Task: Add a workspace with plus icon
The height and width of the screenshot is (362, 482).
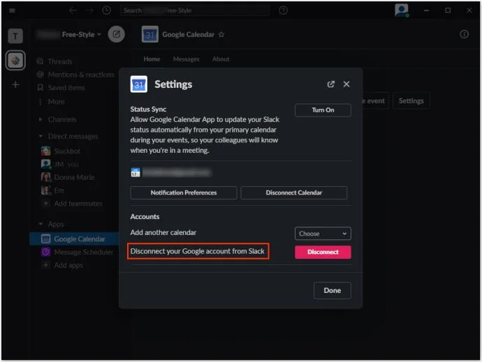Action: 15,84
